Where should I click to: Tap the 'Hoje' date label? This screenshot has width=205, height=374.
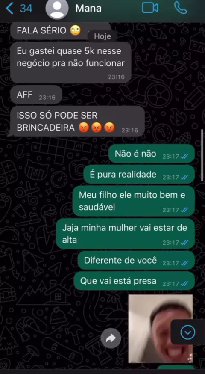(x=102, y=36)
